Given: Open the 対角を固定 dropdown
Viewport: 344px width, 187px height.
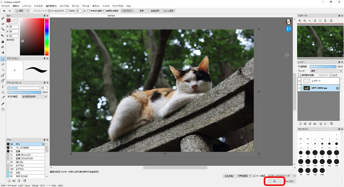Looking at the screenshot, I should tap(244, 176).
